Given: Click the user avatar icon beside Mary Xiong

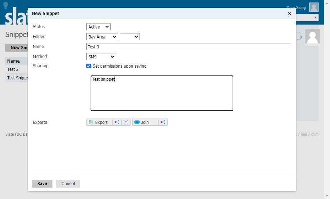Looking at the screenshot, I should coord(314,7).
